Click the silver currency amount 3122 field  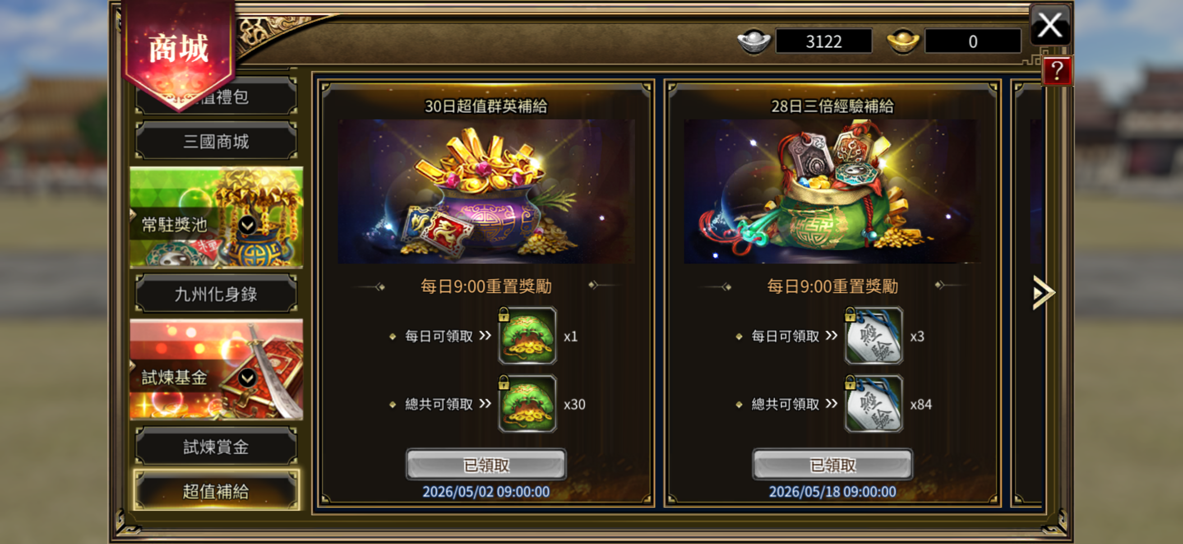(x=823, y=41)
